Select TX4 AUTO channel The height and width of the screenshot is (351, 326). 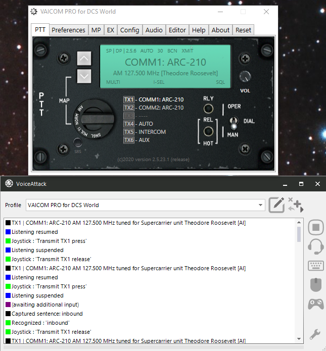pos(138,124)
